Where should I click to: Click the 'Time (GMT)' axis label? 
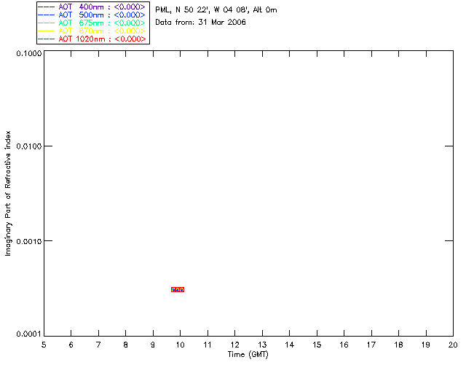(248, 355)
